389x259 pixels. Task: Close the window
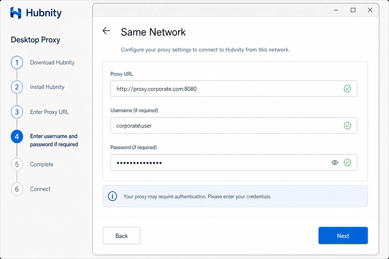tap(370, 10)
